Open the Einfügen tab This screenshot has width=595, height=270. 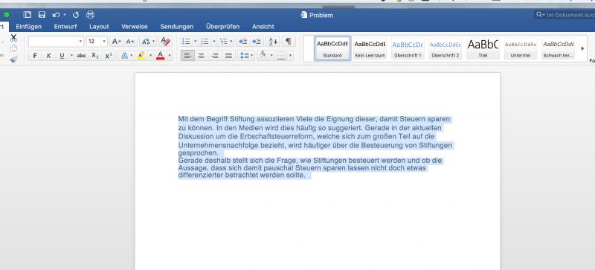click(29, 27)
